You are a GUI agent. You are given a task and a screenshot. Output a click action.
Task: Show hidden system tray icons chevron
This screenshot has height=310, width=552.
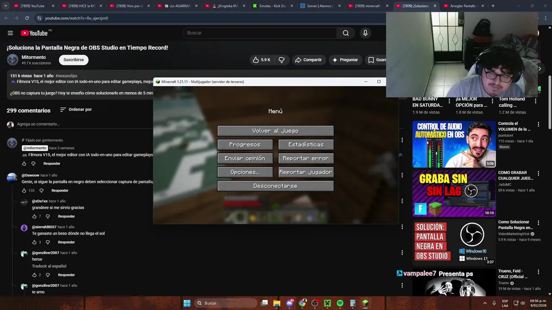click(x=485, y=303)
